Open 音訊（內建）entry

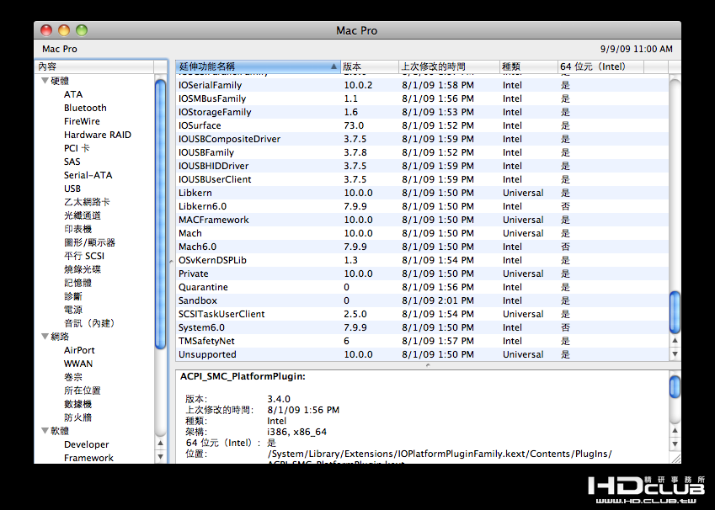click(x=90, y=323)
